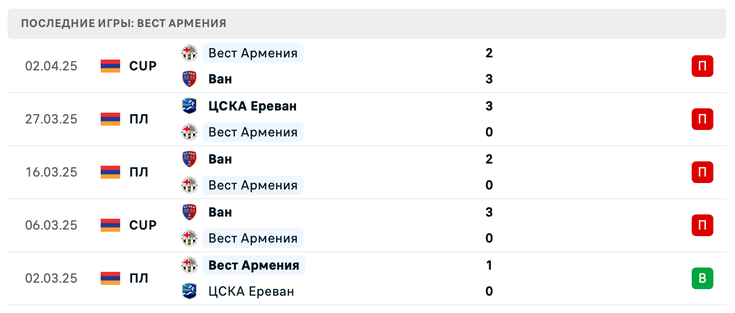Open ЦСКА Ереван team from 27.03.25 match
Viewport: 735px width, 313px height.
(252, 106)
